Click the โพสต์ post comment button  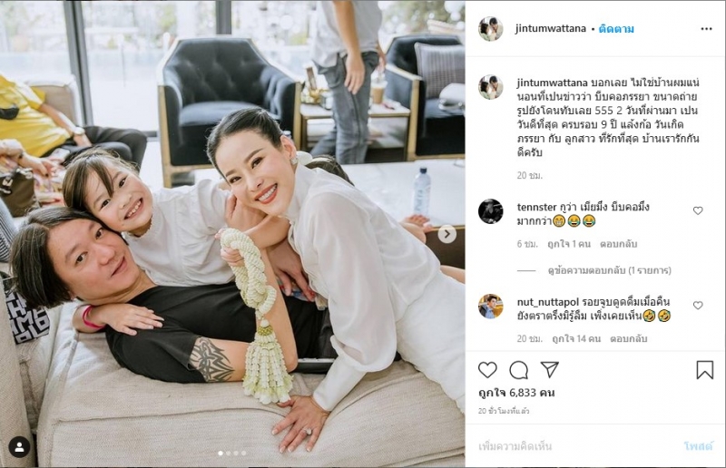(x=698, y=446)
